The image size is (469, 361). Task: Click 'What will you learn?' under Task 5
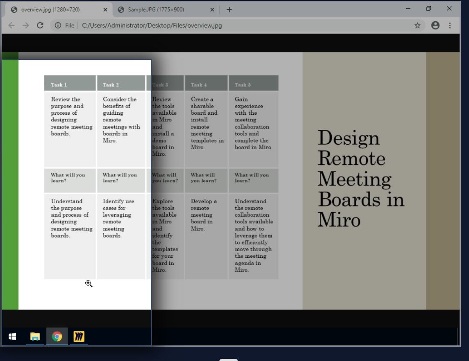(x=254, y=180)
